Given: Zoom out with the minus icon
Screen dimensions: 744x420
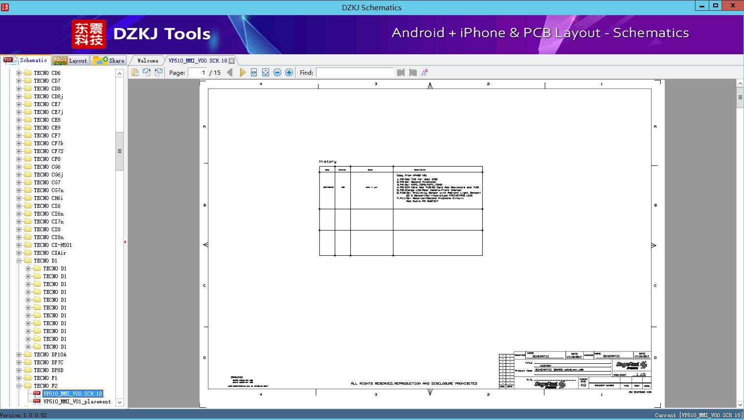Looking at the screenshot, I should [277, 72].
